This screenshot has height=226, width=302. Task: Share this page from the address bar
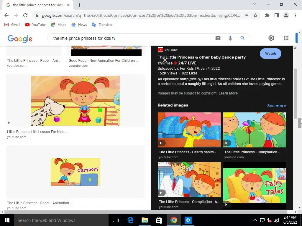pyautogui.click(x=246, y=15)
